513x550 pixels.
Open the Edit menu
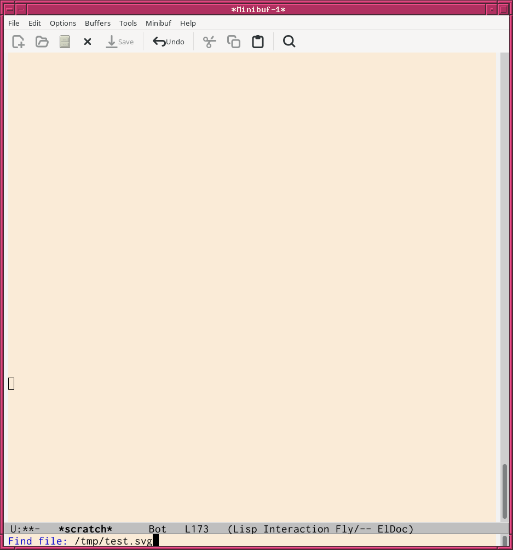point(34,23)
